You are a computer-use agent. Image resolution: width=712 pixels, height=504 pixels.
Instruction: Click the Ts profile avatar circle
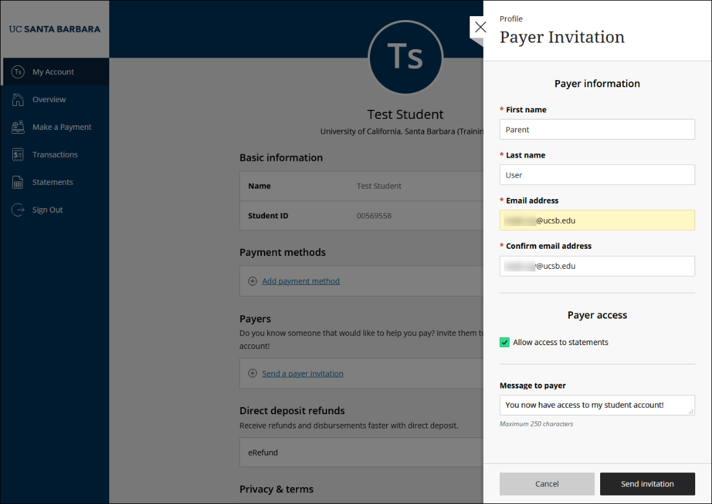(405, 58)
